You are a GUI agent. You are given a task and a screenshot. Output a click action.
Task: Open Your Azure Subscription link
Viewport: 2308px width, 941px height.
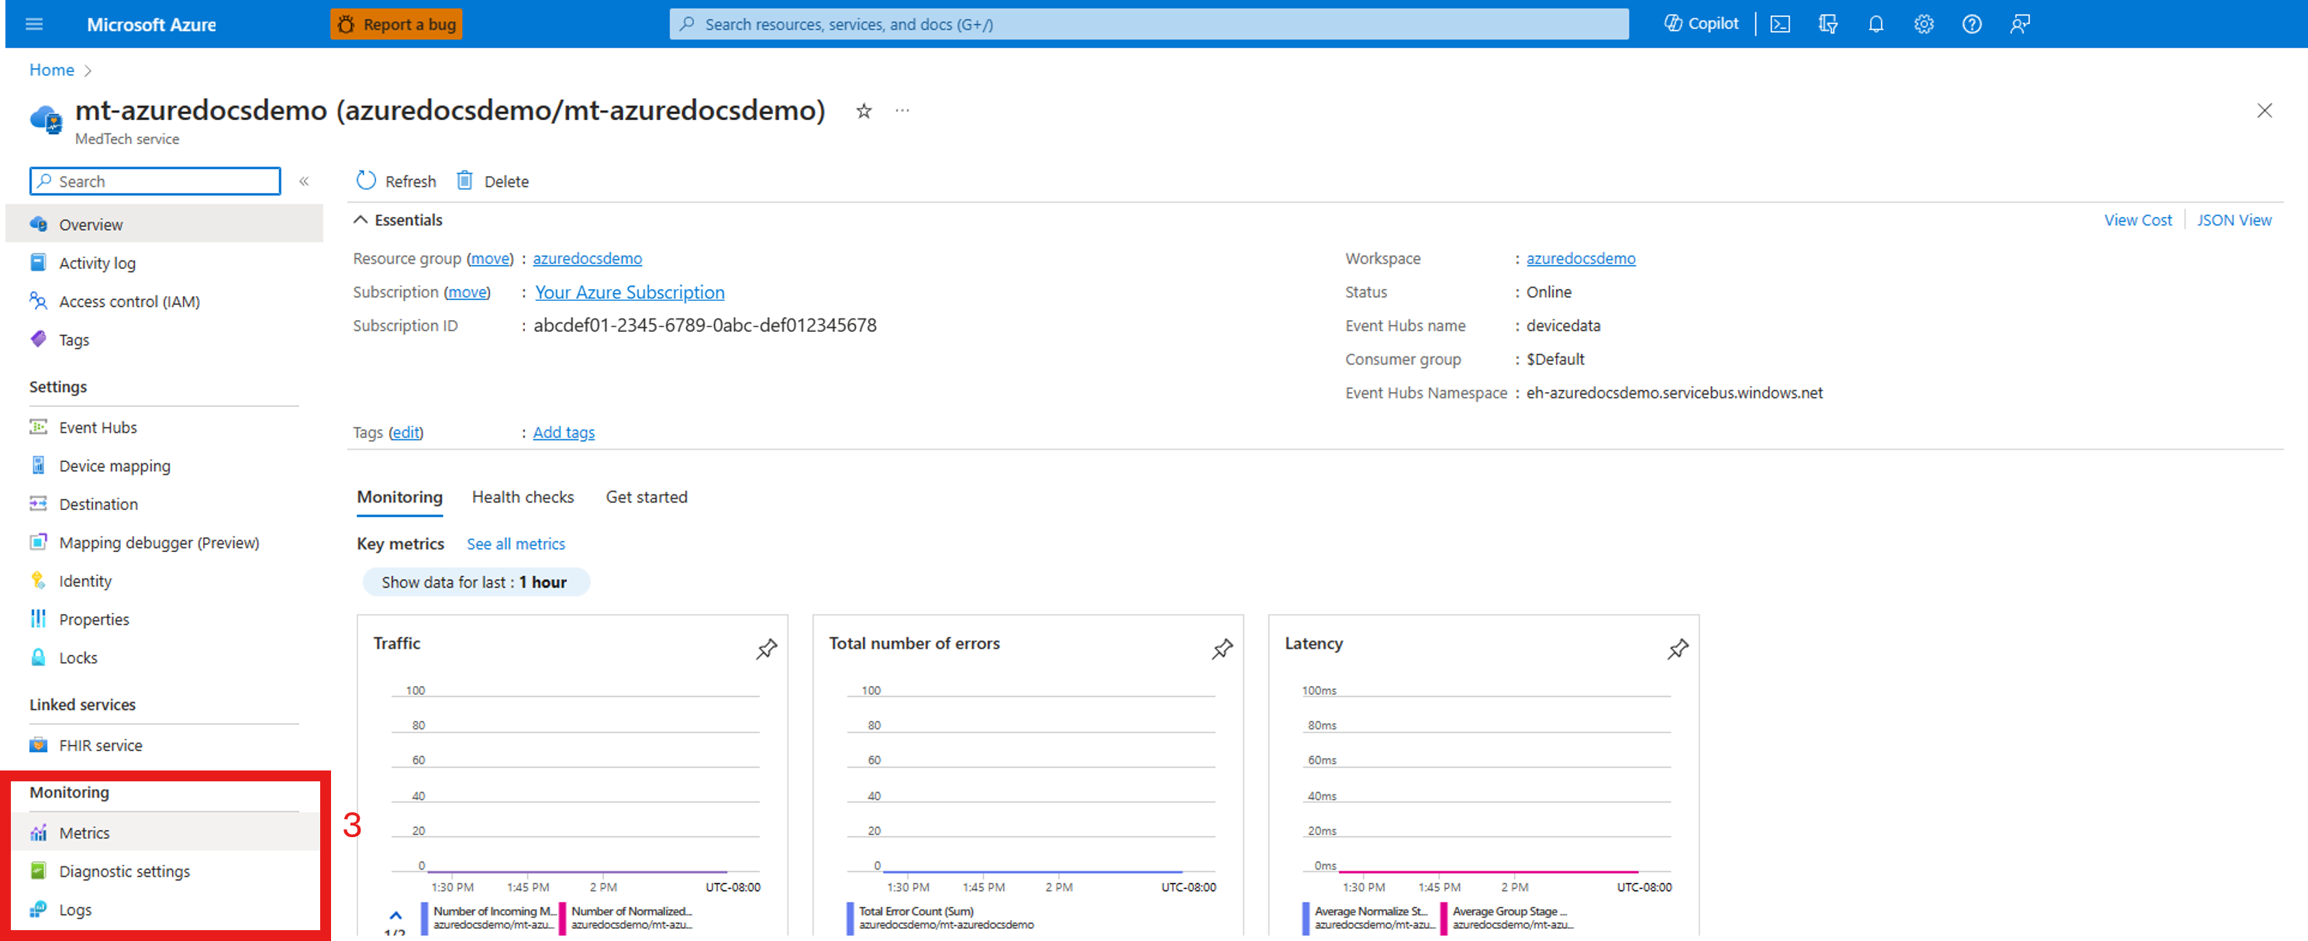pyautogui.click(x=629, y=292)
